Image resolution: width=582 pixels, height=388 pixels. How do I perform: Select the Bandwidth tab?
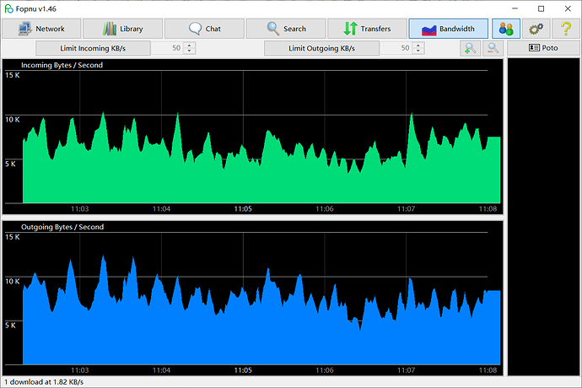449,29
